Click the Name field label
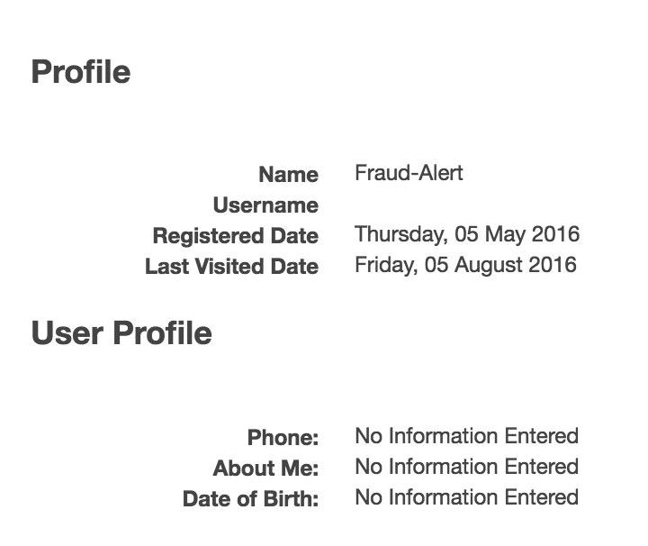This screenshot has height=546, width=648. click(x=288, y=175)
